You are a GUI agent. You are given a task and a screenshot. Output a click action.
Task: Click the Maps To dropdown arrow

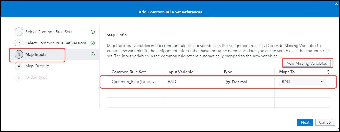tap(322, 82)
